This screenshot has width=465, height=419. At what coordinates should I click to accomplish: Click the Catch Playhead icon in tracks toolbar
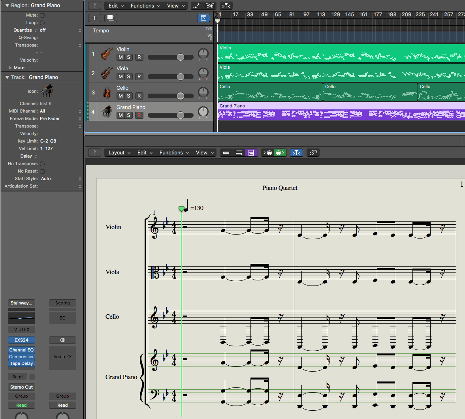[226, 6]
